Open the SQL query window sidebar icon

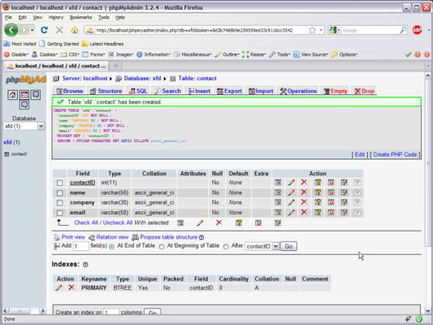[24, 95]
